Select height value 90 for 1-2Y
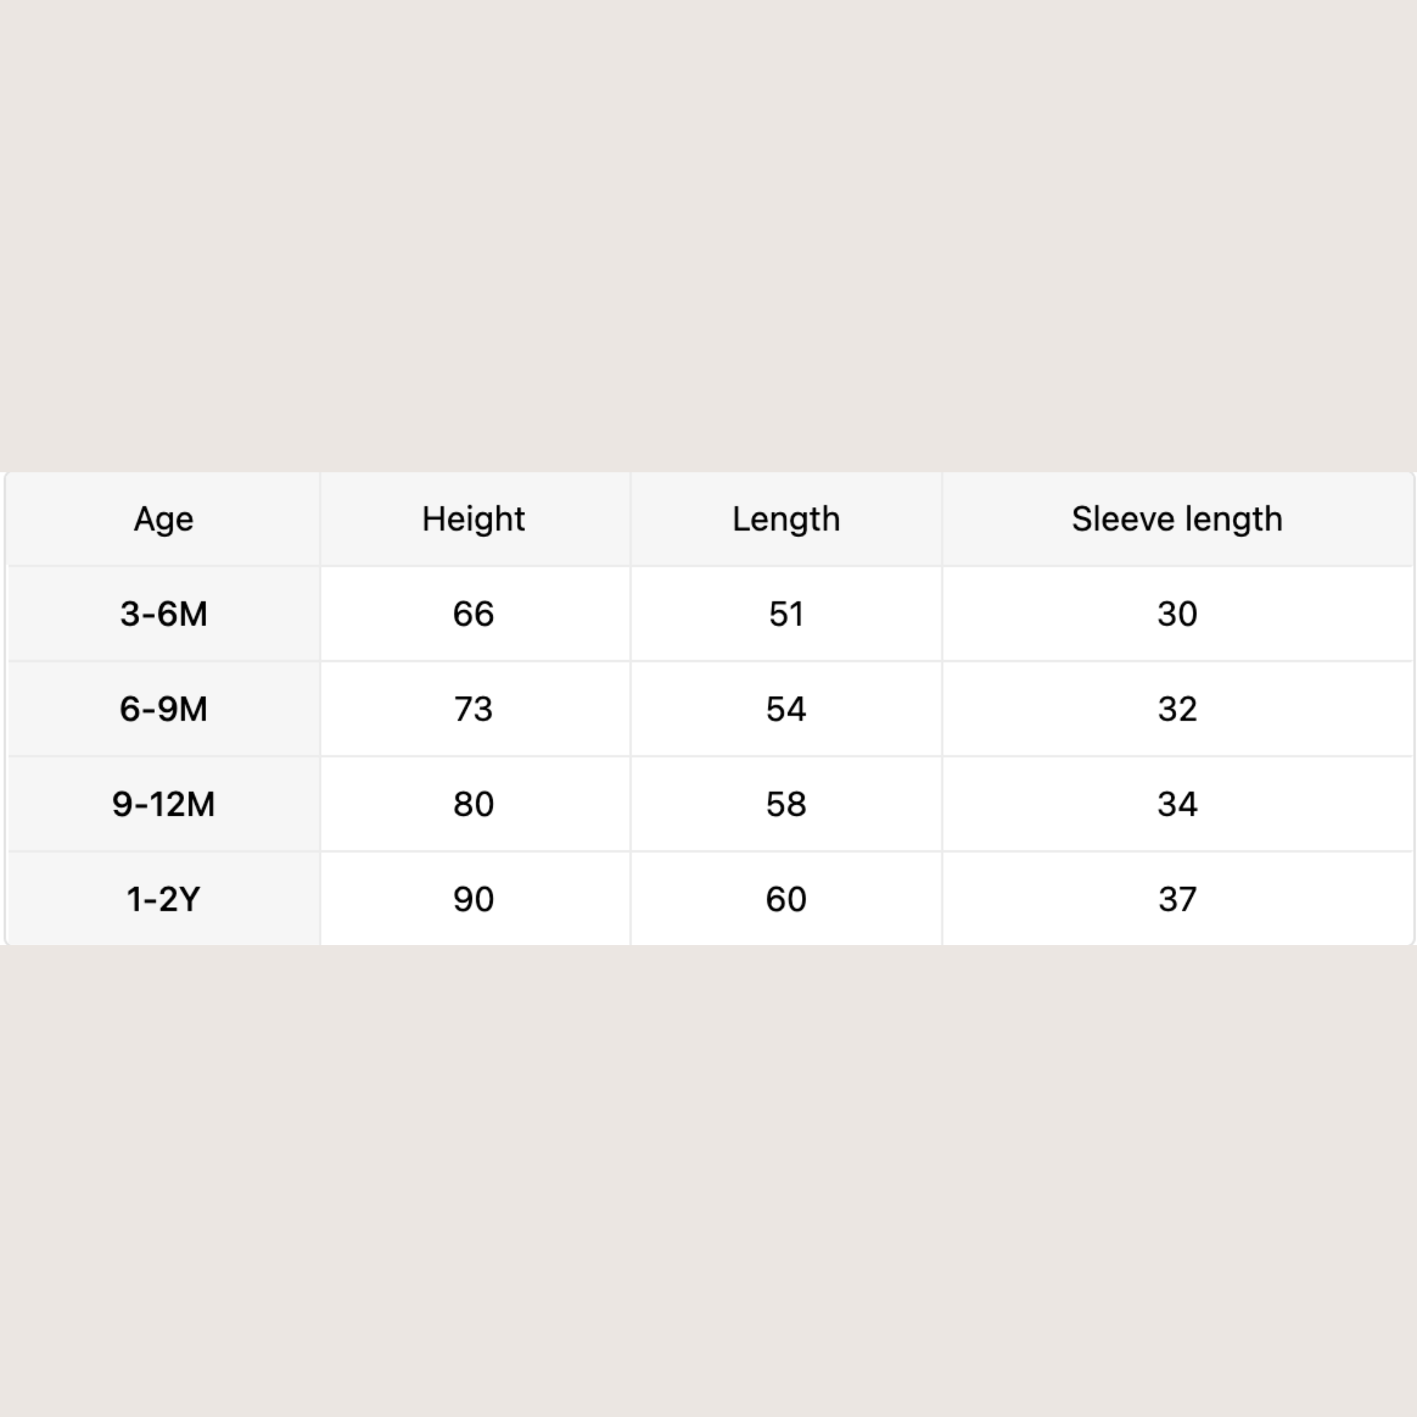Screen dimensions: 1417x1417 (474, 899)
